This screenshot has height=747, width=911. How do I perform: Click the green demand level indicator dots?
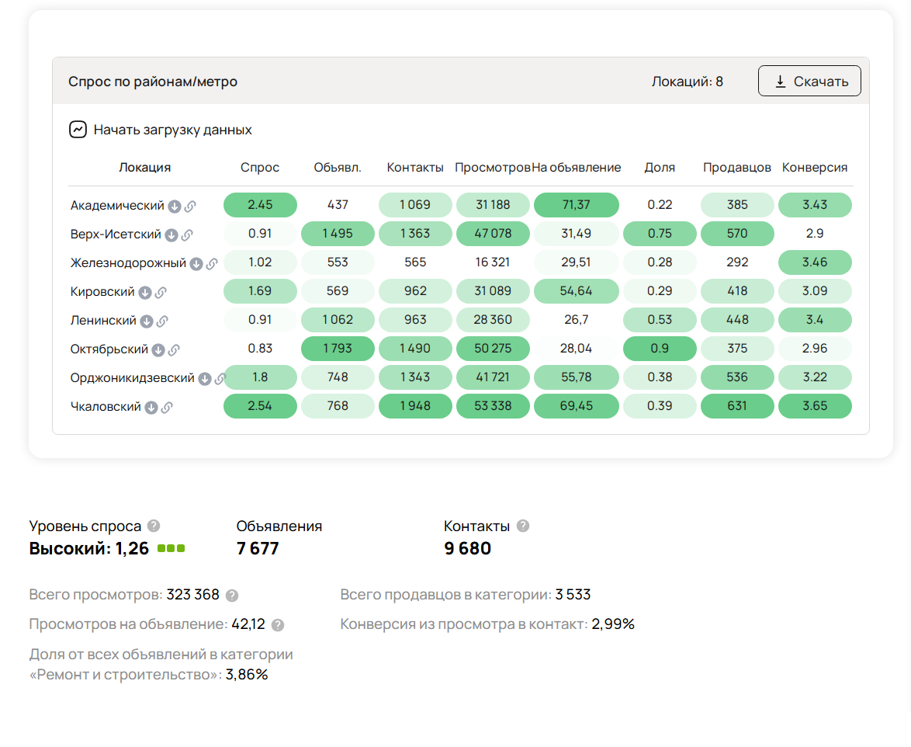171,548
